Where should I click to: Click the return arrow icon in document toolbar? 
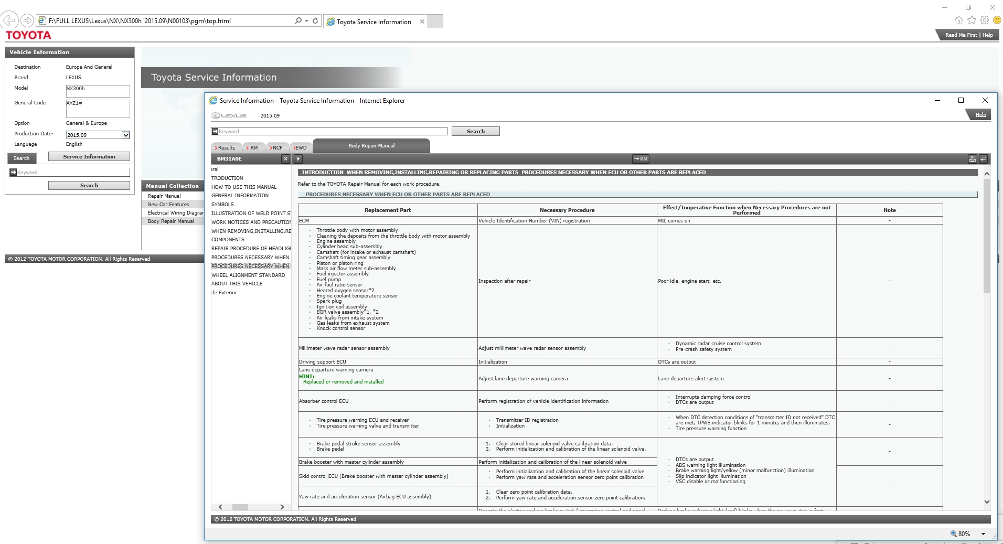(983, 159)
